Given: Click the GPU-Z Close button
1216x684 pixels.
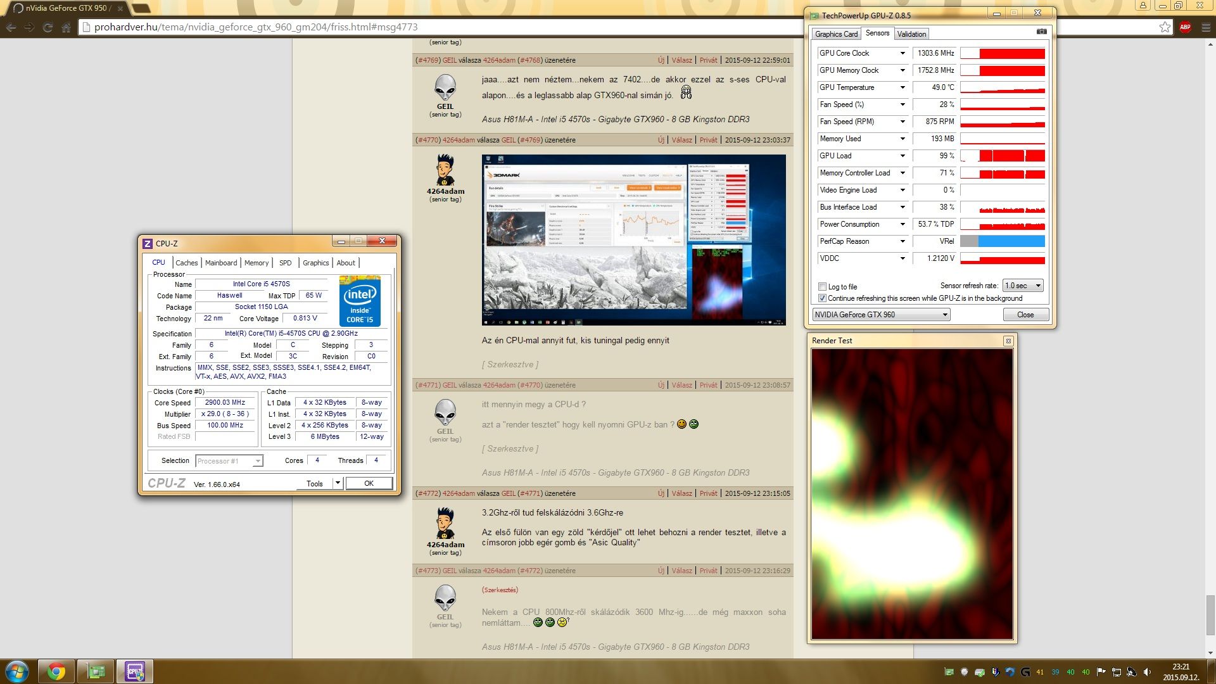Looking at the screenshot, I should point(1025,315).
